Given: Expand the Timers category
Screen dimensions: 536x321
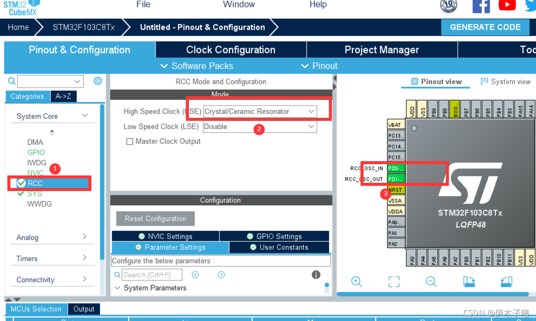Looking at the screenshot, I should tap(84, 258).
